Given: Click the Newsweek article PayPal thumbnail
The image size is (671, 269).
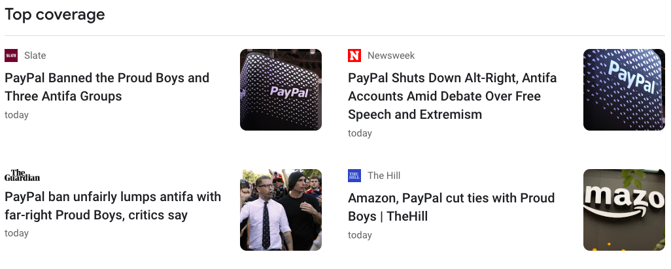Looking at the screenshot, I should pos(624,90).
